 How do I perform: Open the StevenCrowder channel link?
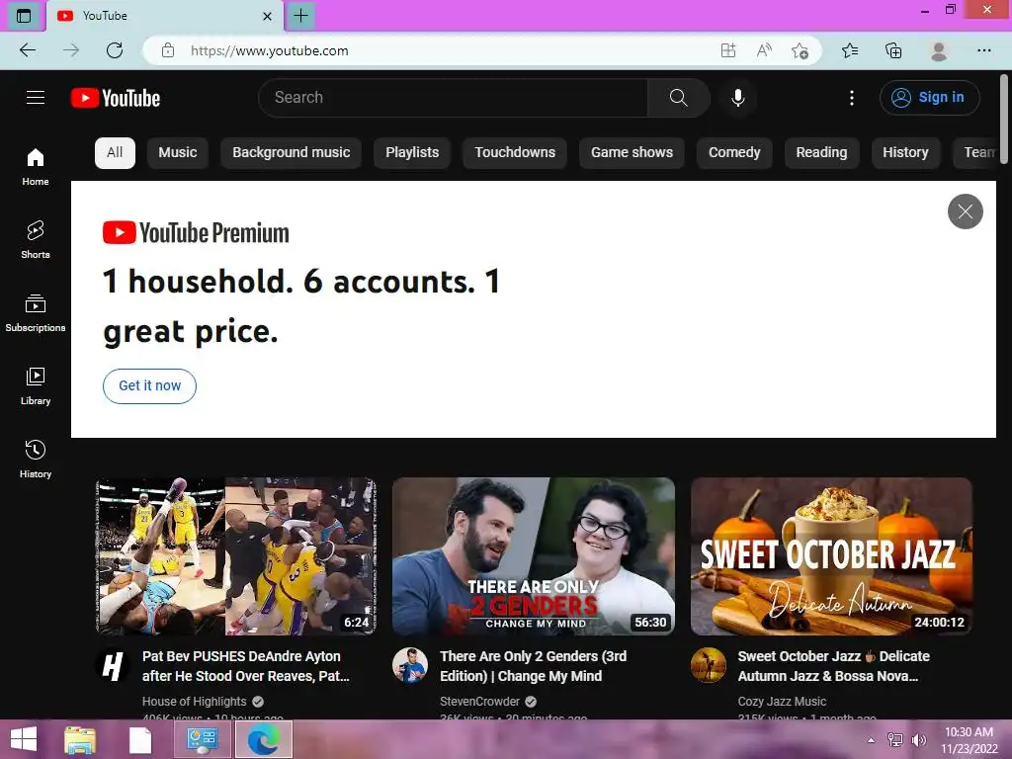tap(479, 702)
